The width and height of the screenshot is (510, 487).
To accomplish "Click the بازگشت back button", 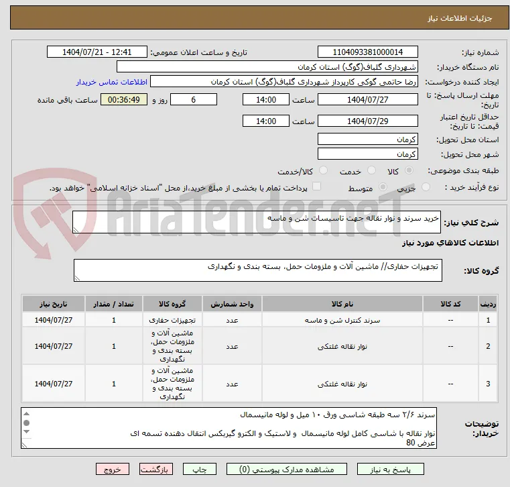I will [x=156, y=469].
